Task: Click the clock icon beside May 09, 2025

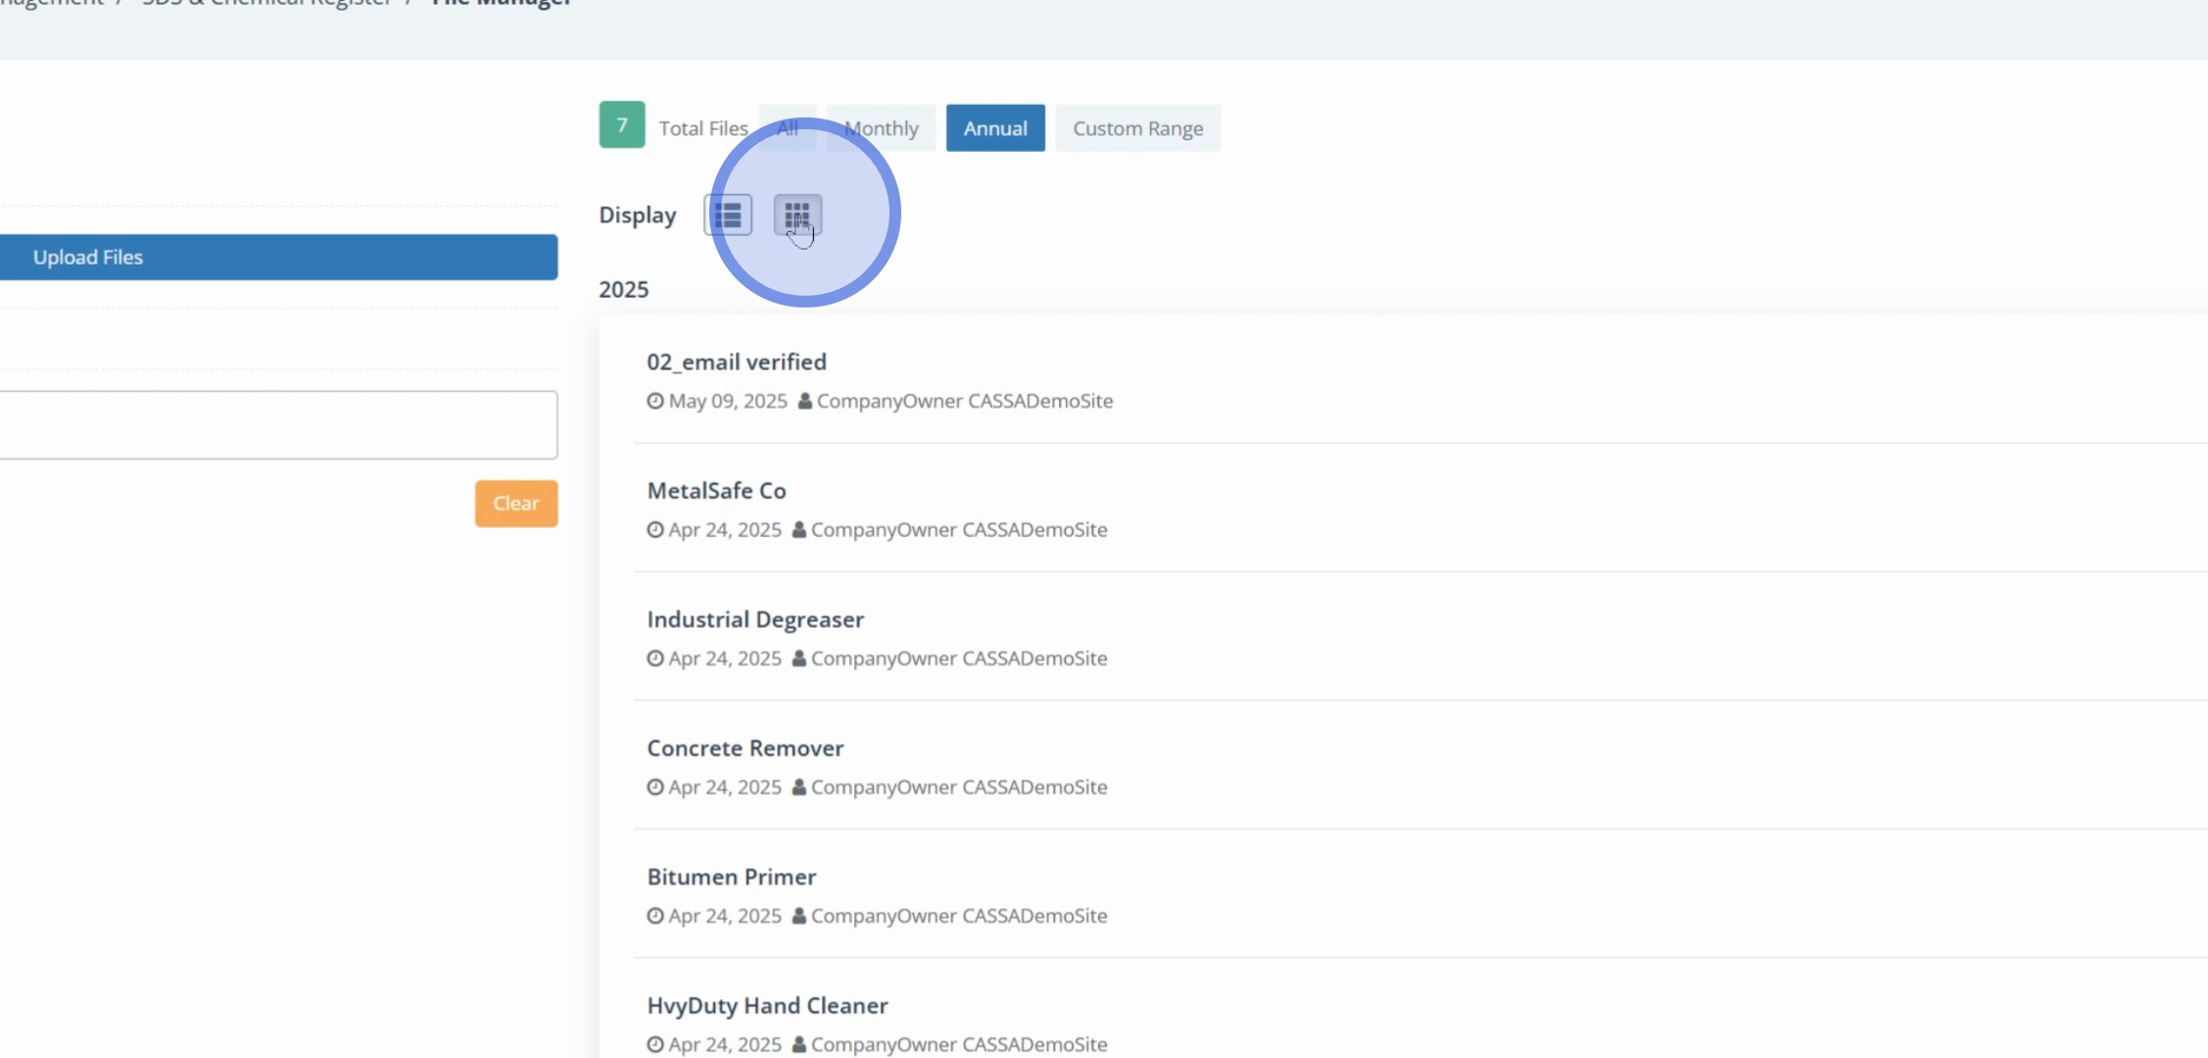Action: tap(655, 402)
